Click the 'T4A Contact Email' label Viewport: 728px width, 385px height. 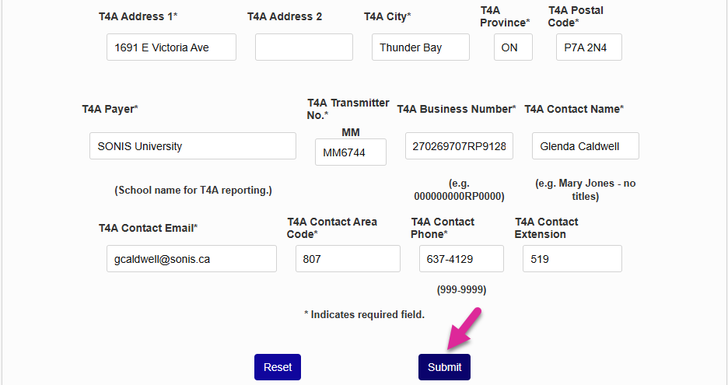tap(148, 228)
